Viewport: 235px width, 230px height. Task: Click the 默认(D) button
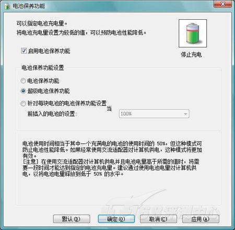tap(72, 219)
